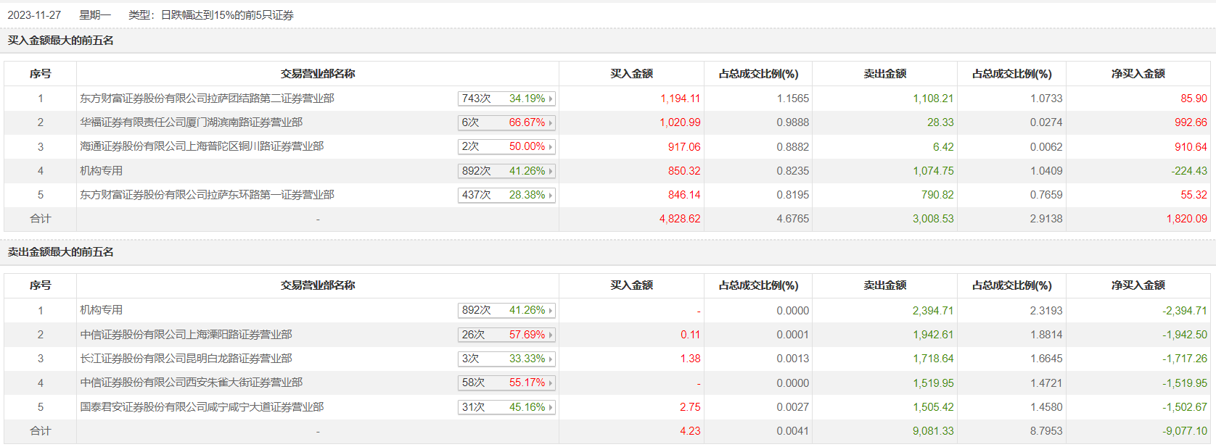This screenshot has width=1216, height=447.
Task: Click 净买入金额 header in the top buyers table
Action: pyautogui.click(x=1138, y=74)
